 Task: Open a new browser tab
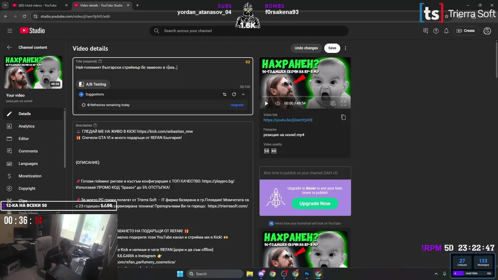tap(137, 5)
